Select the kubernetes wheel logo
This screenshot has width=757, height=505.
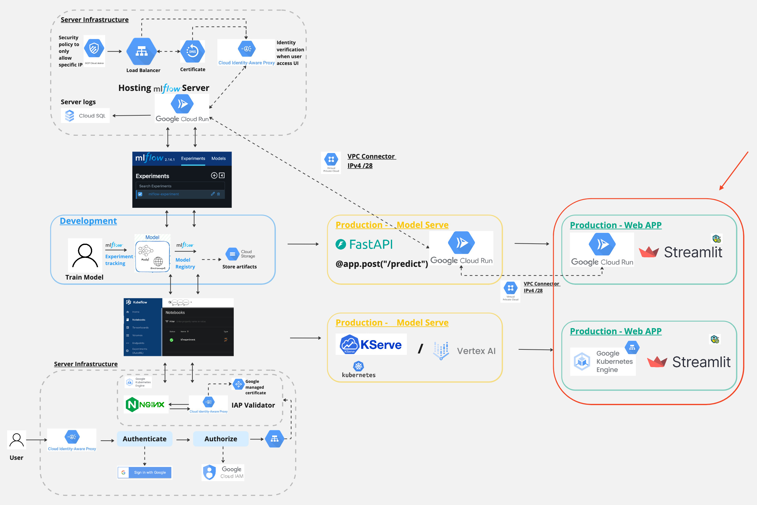358,366
